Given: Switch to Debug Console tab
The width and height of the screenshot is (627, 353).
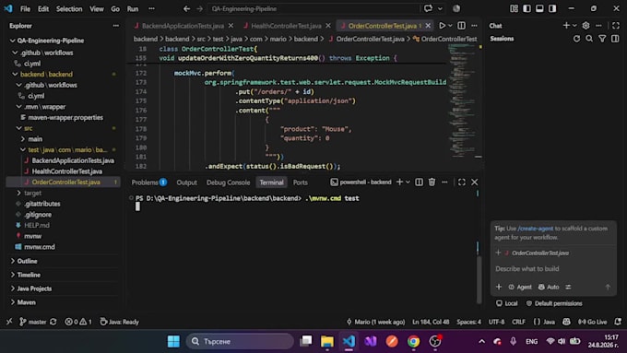Looking at the screenshot, I should pyautogui.click(x=228, y=182).
